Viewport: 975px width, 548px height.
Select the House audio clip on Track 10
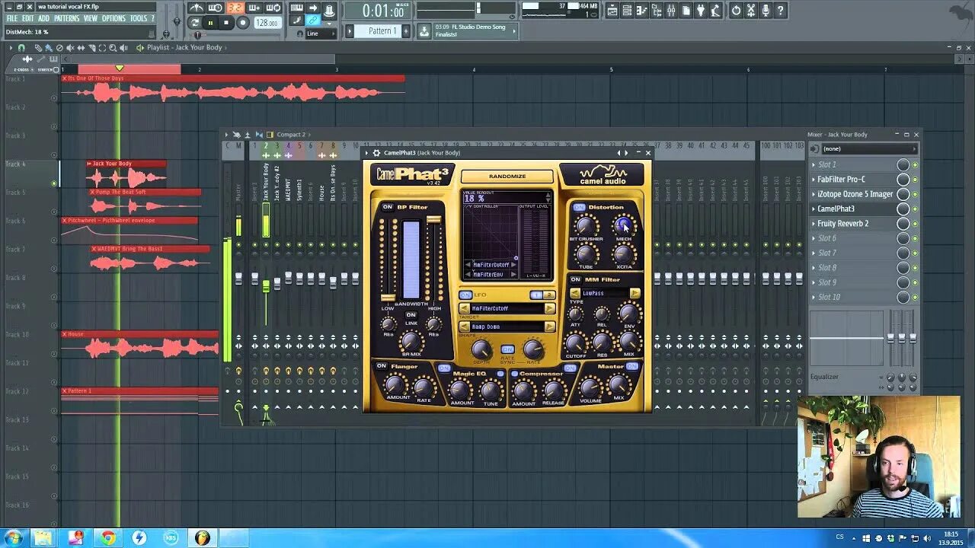point(140,345)
